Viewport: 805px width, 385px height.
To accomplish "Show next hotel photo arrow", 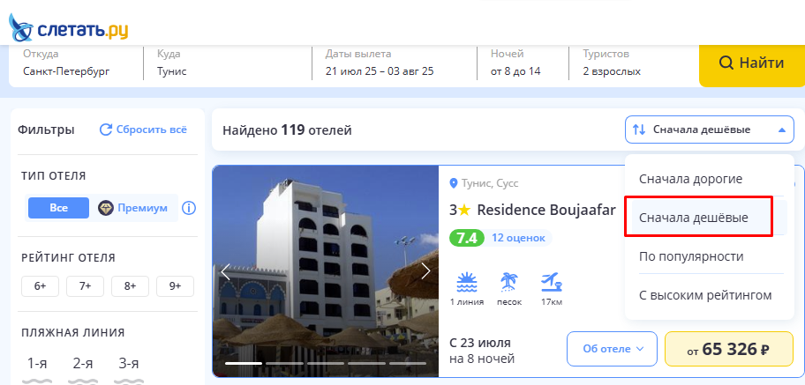I will click(x=425, y=271).
